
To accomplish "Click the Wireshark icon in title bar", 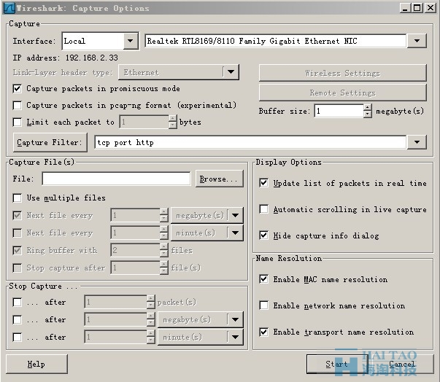I will click(9, 8).
